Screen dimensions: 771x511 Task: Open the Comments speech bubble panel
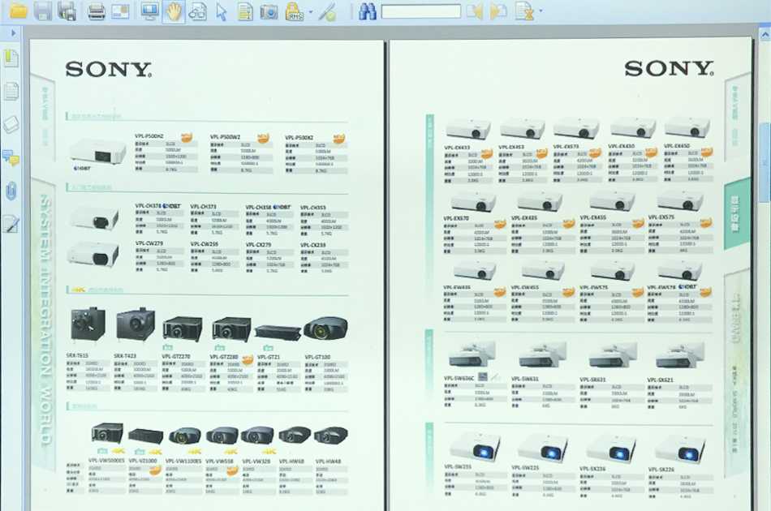coord(11,157)
